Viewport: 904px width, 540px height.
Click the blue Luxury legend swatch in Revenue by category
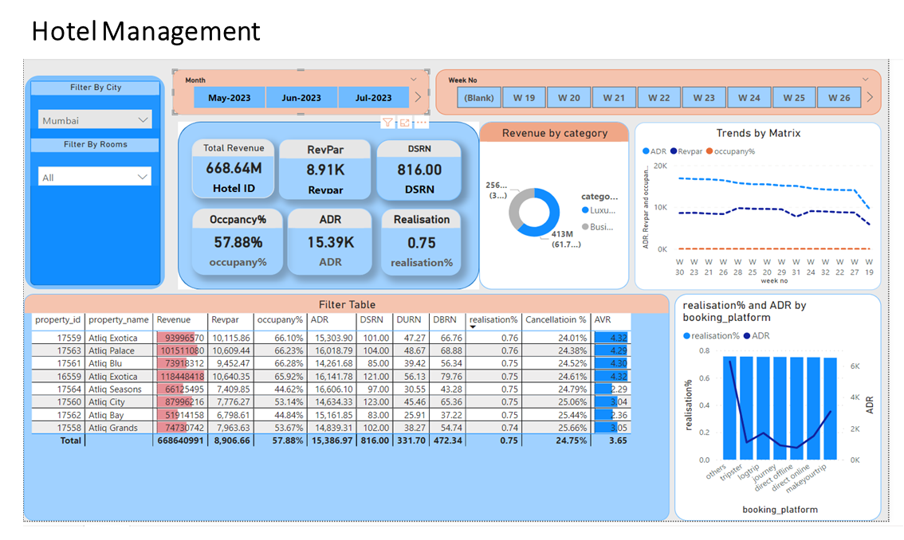pos(585,210)
